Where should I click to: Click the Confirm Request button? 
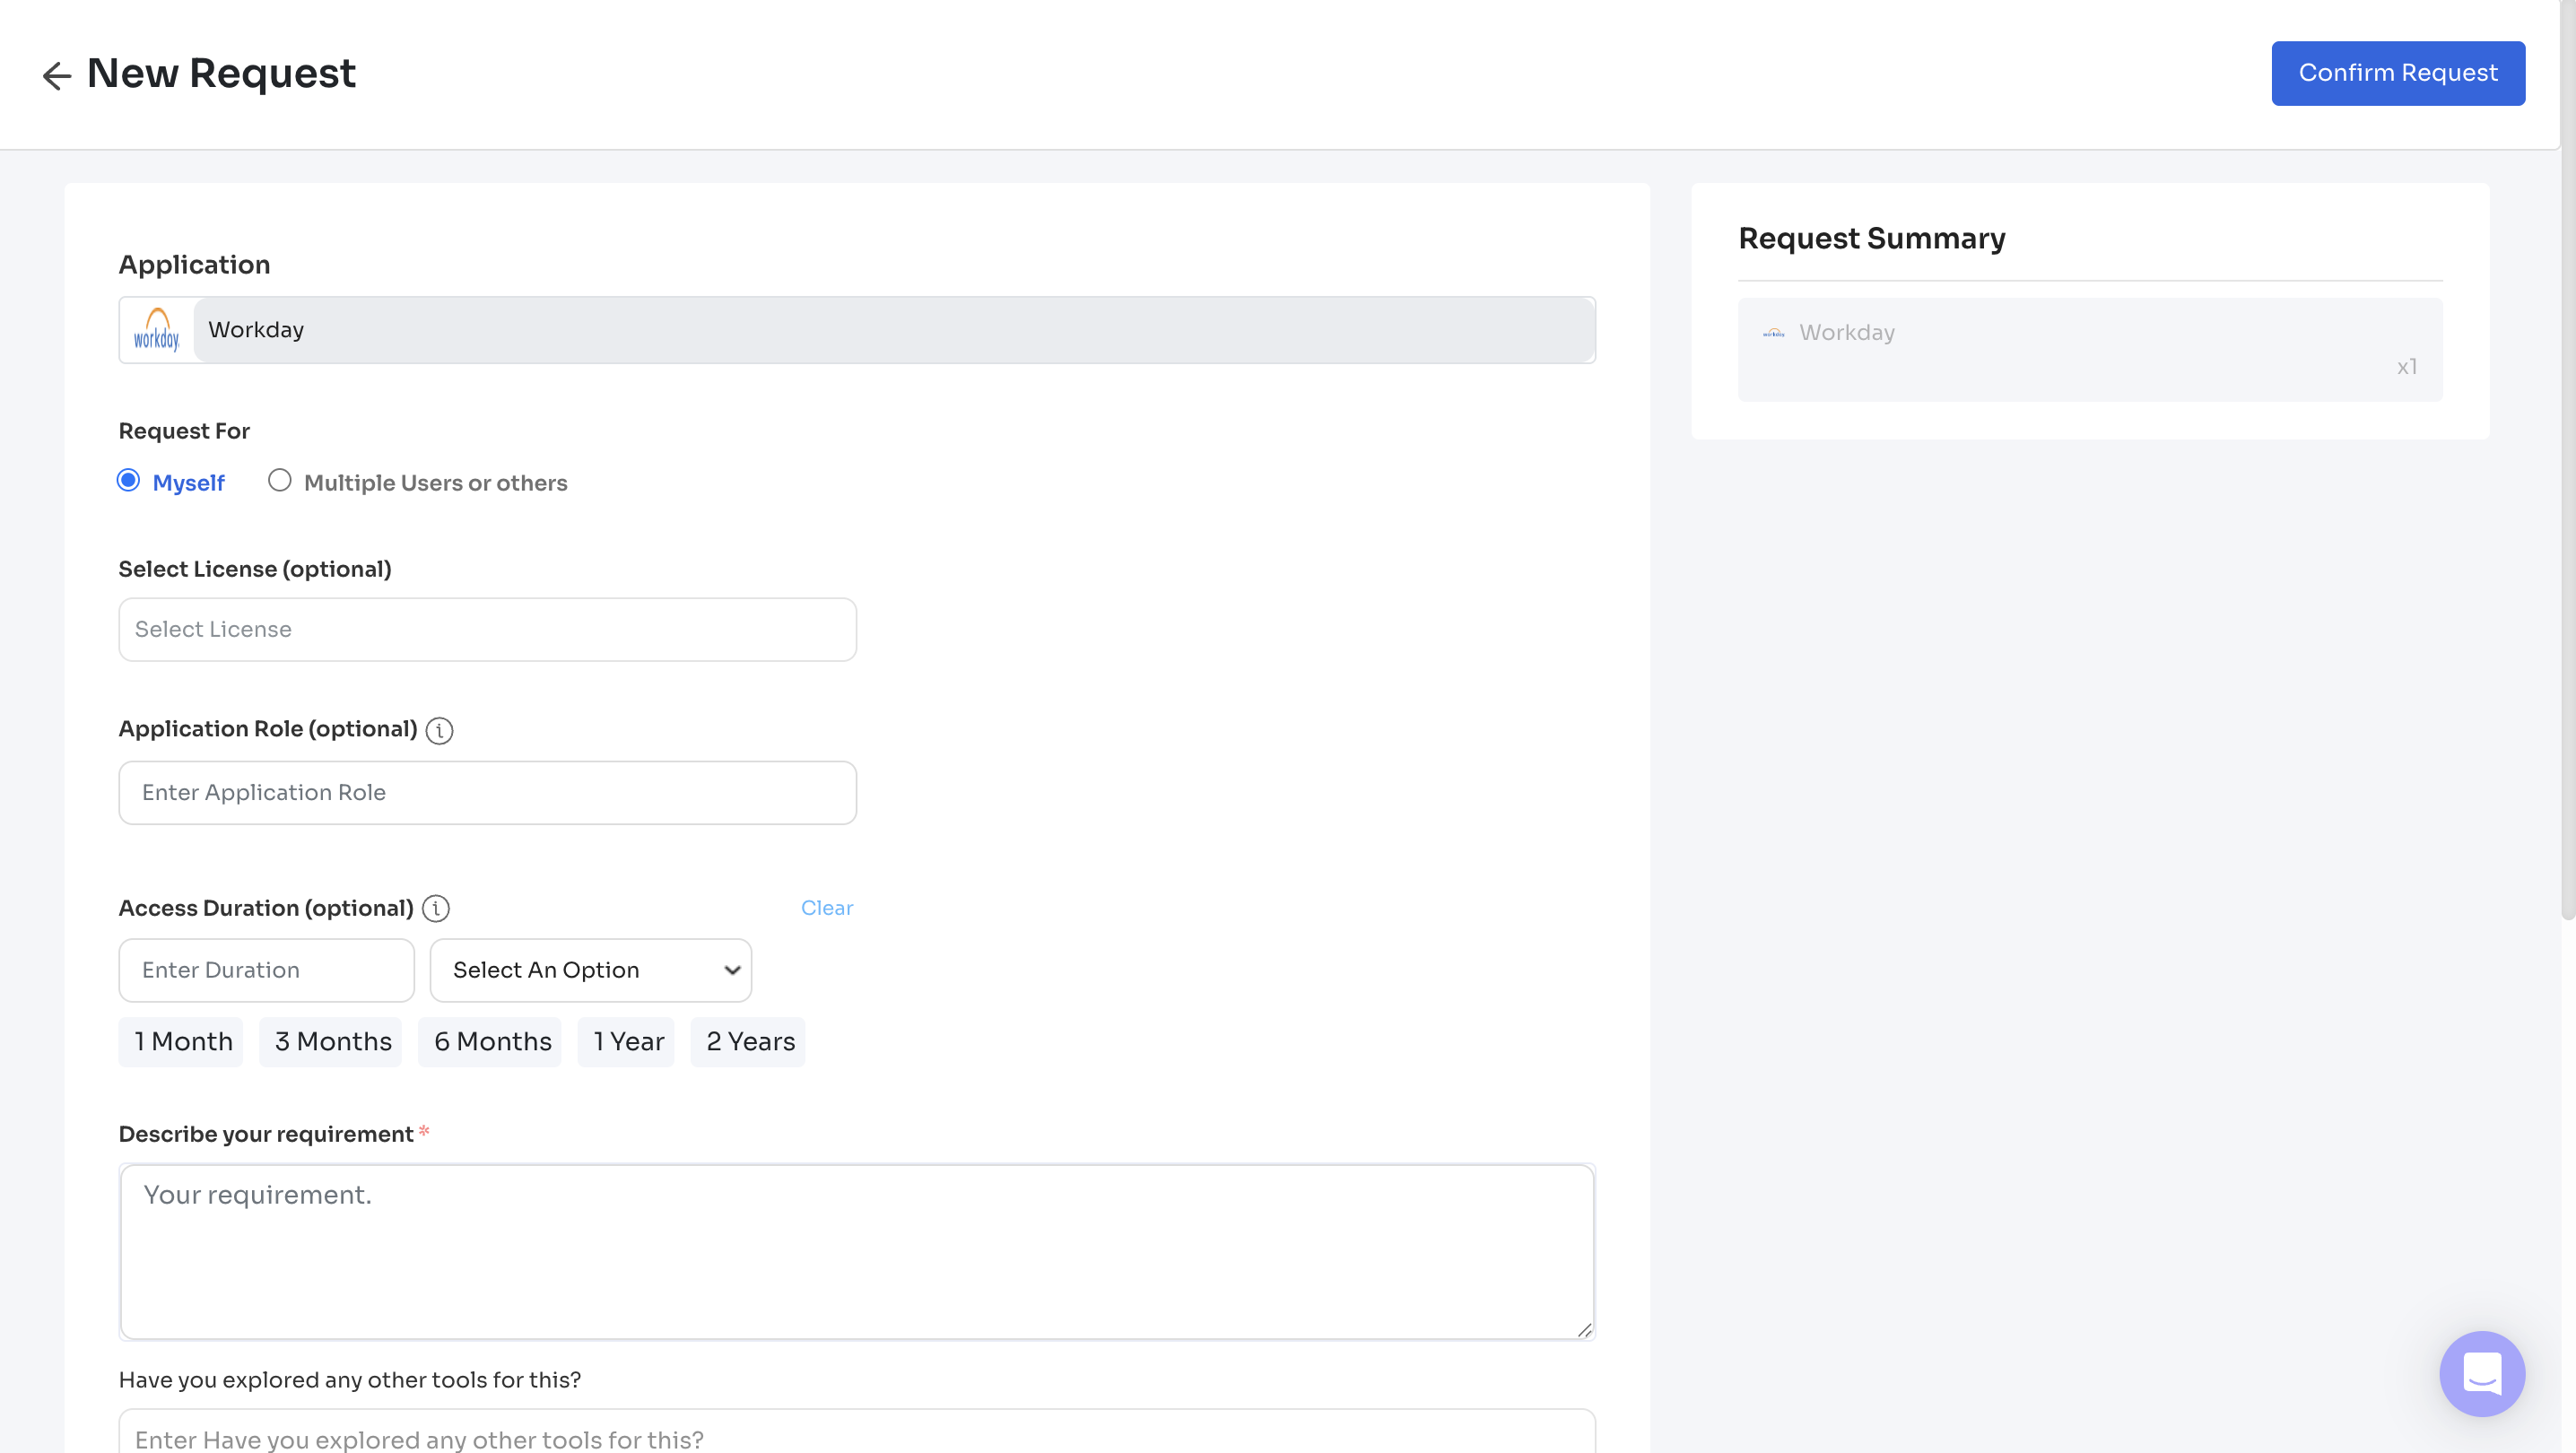[2397, 73]
